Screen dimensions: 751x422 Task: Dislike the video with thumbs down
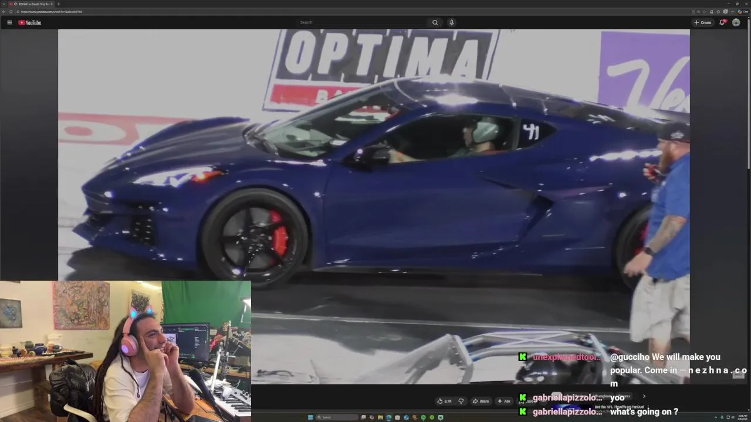(461, 401)
